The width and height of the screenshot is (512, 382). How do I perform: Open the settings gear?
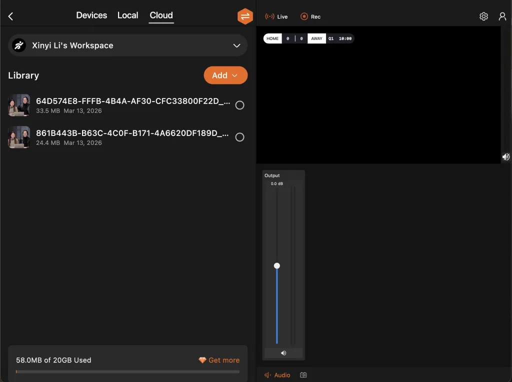(x=483, y=16)
